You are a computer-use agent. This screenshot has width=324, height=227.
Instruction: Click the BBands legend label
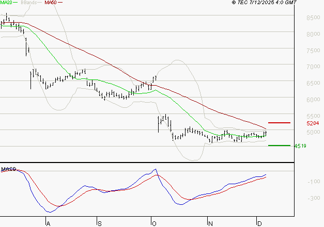(29, 2)
